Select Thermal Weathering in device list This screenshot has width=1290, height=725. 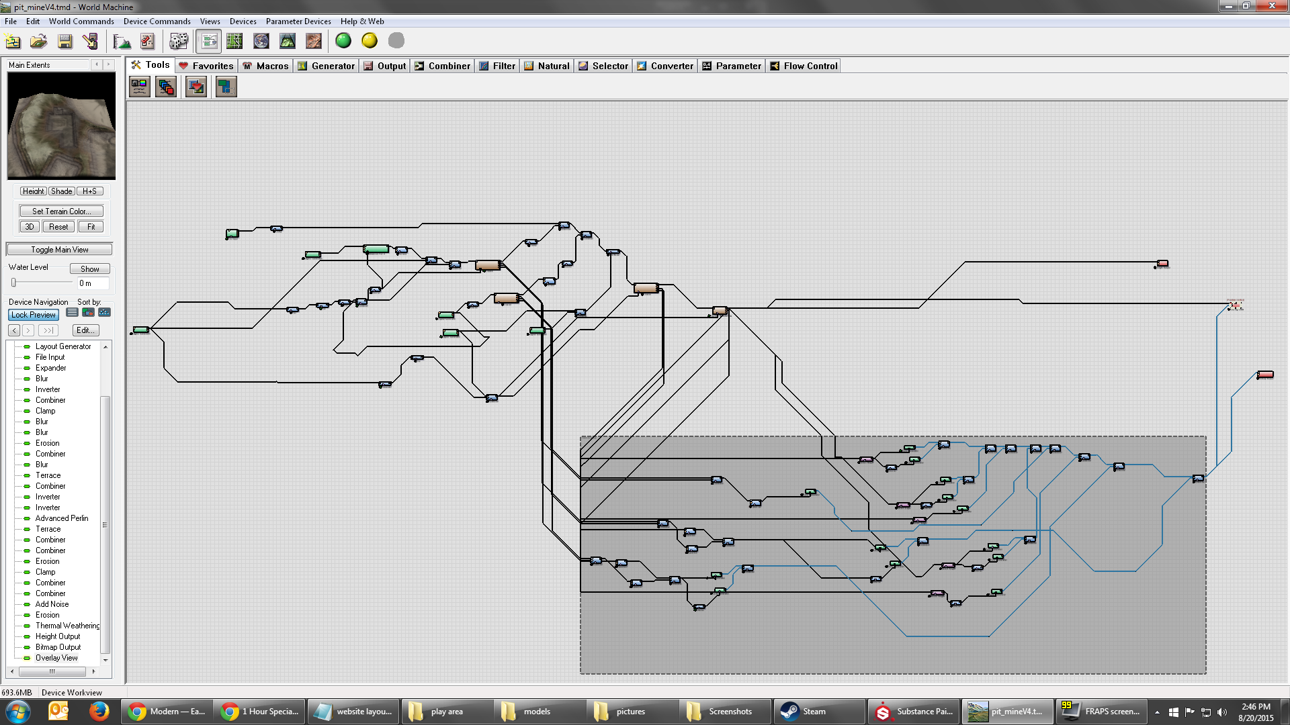pos(67,626)
